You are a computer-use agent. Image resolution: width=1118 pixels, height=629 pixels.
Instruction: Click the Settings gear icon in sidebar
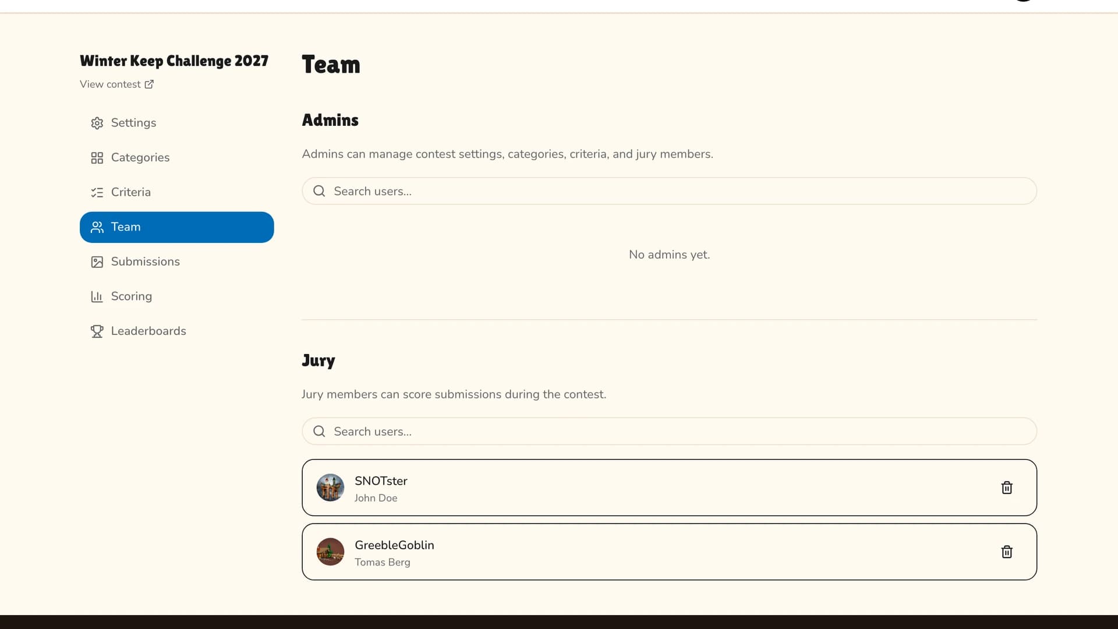point(97,123)
